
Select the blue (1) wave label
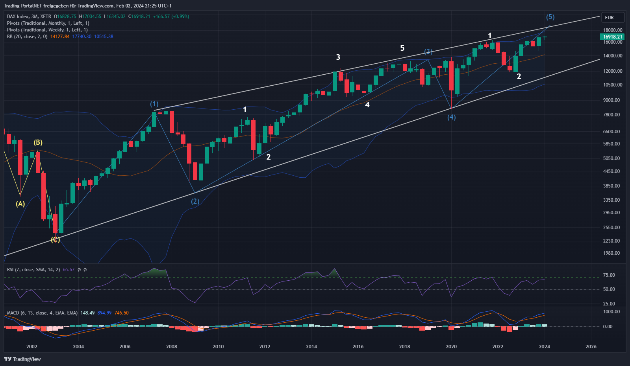154,104
